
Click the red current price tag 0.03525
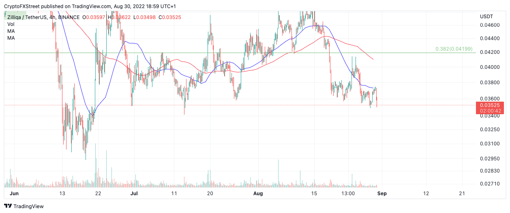[489, 105]
